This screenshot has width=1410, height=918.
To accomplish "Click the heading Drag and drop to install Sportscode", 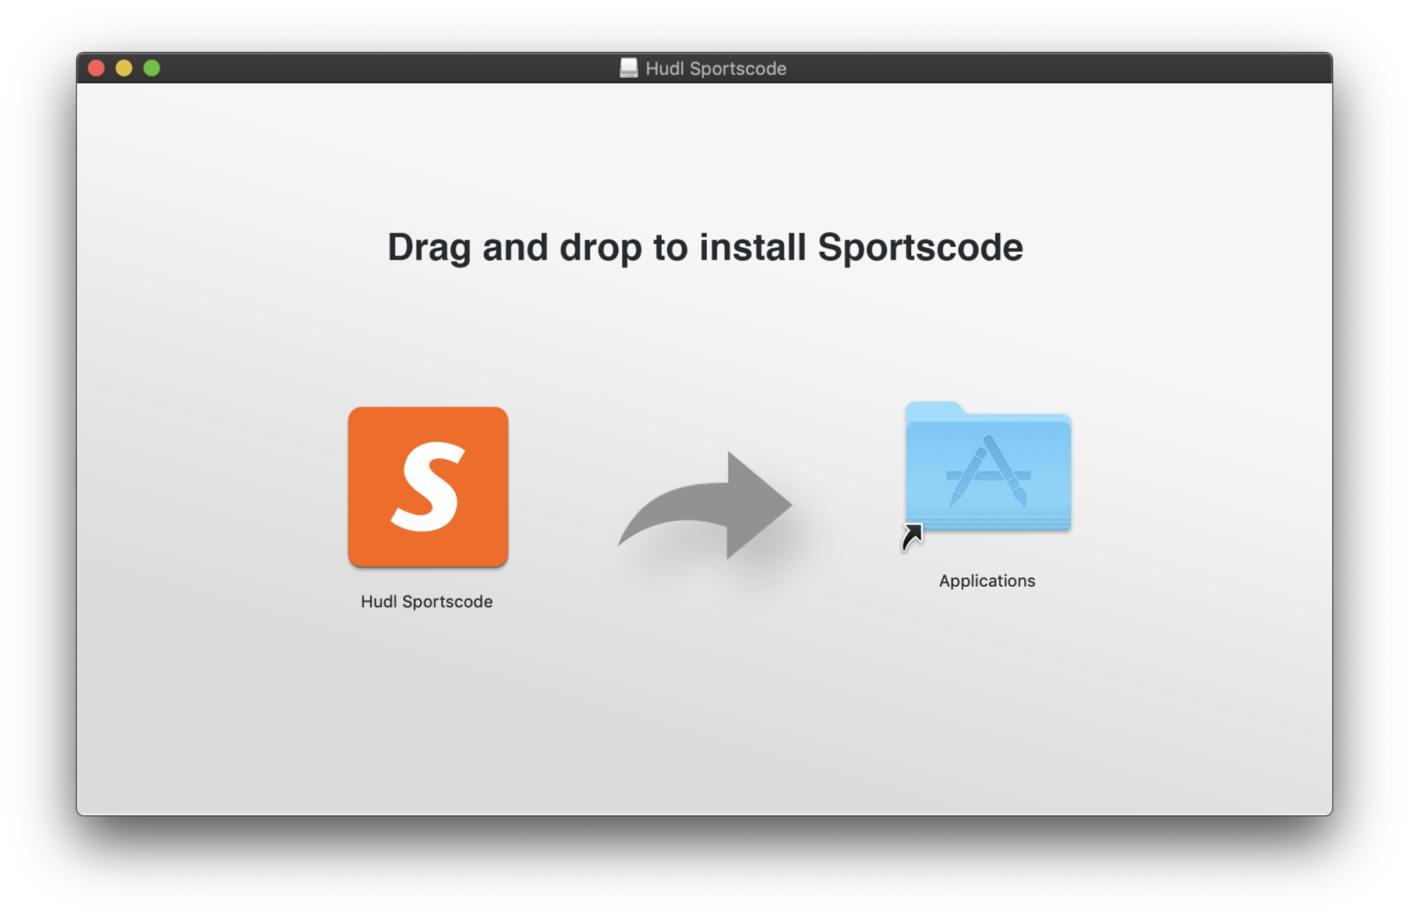I will click(x=704, y=248).
